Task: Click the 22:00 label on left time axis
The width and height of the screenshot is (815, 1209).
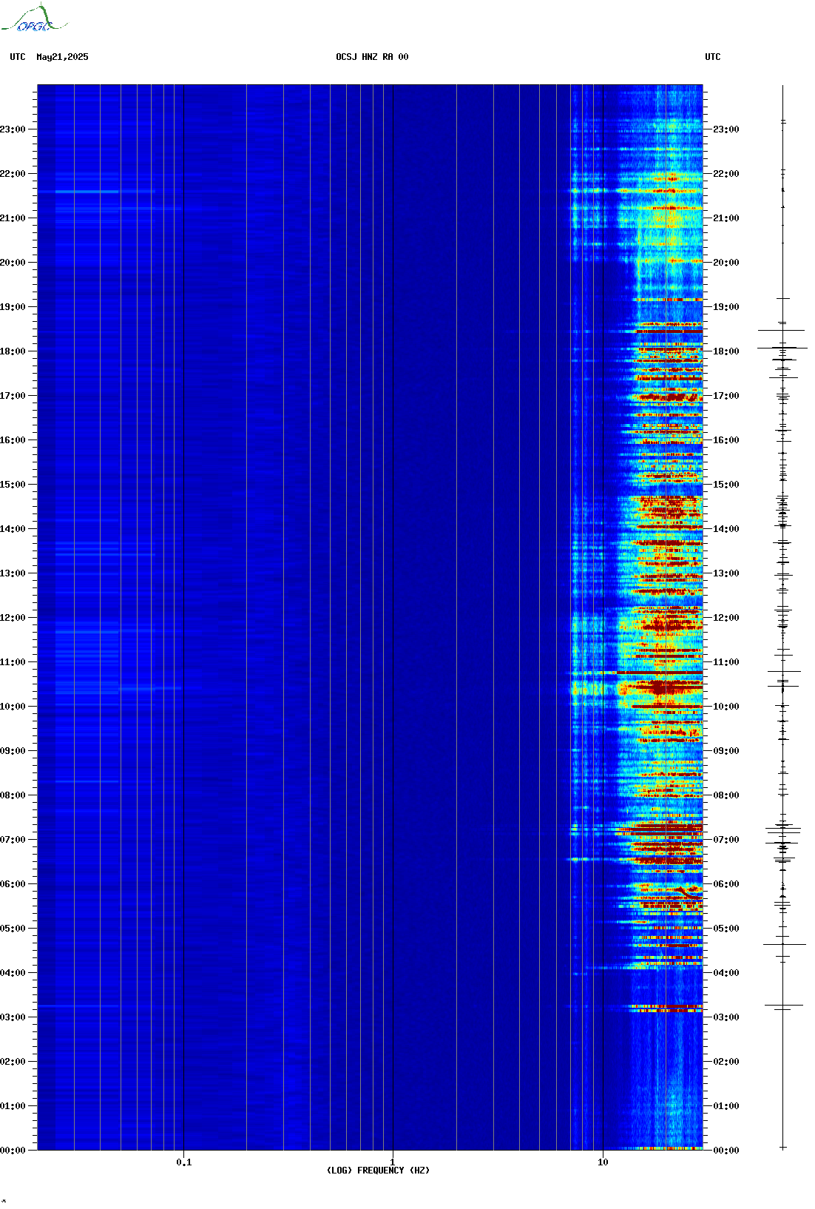Action: (13, 174)
